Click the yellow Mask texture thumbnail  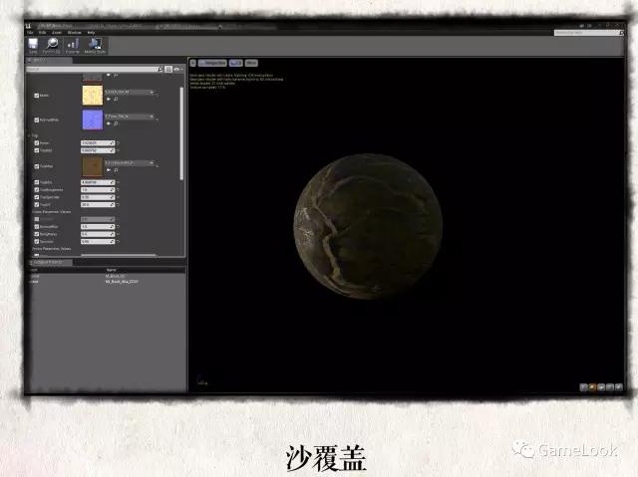(93, 96)
